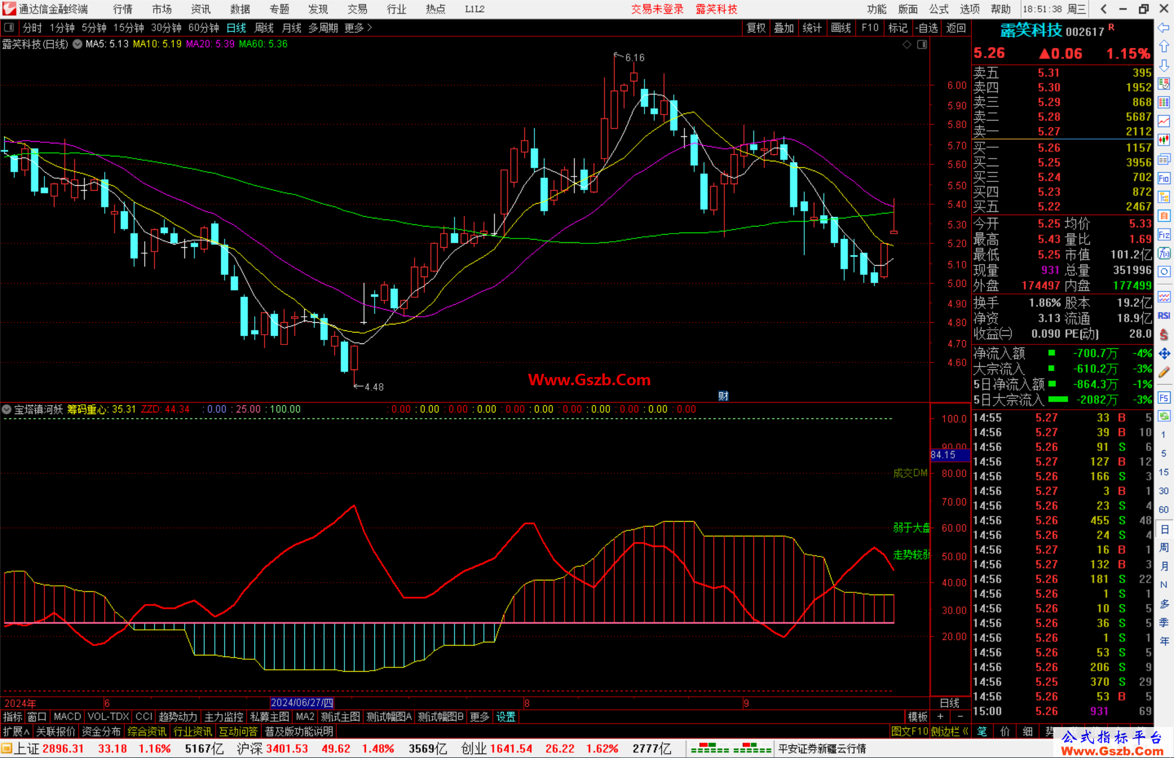
Task: Switch to 15-minute period in right sidebar
Action: pyautogui.click(x=1164, y=472)
